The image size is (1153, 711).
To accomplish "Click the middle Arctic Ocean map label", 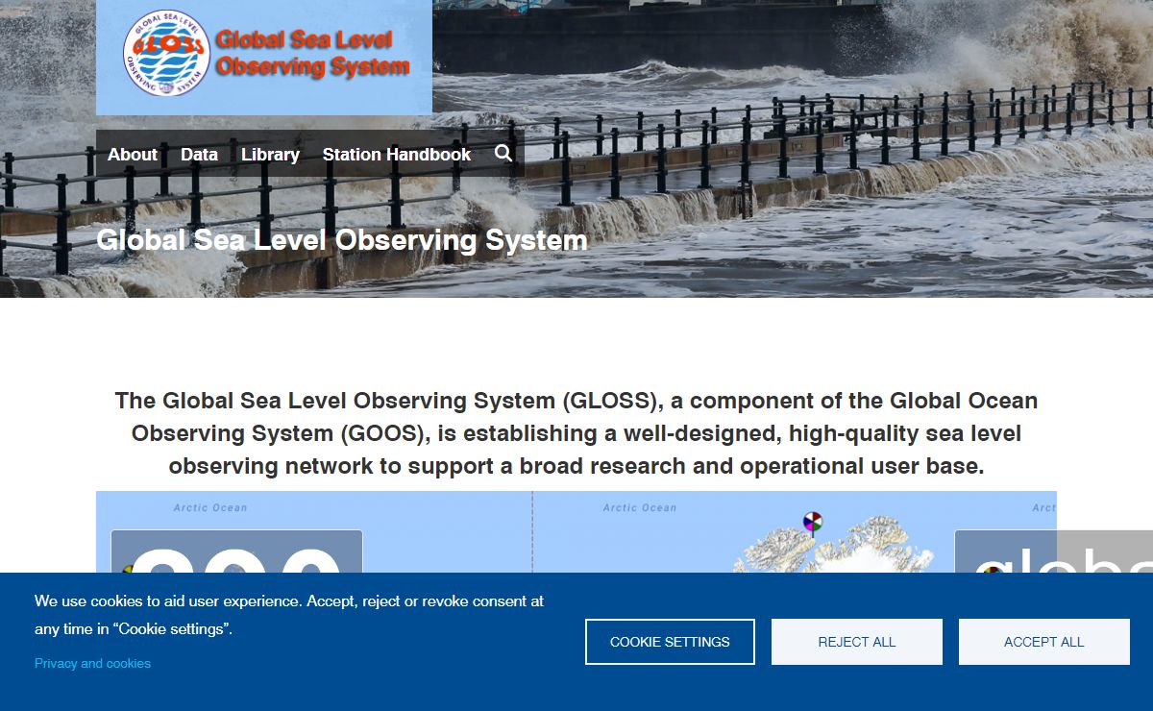I will (640, 507).
